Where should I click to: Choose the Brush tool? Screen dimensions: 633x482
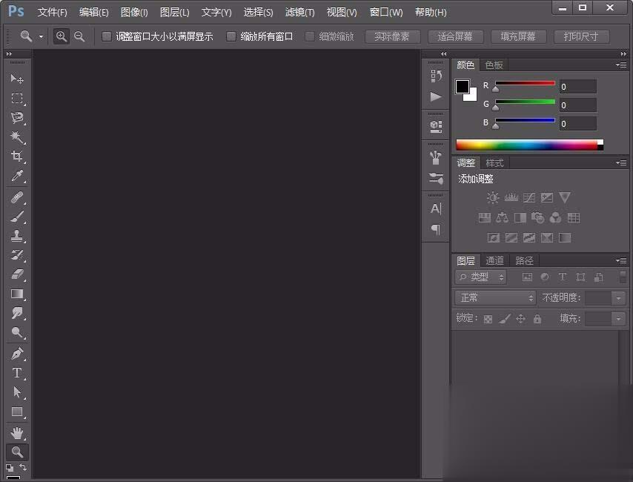[x=17, y=217]
